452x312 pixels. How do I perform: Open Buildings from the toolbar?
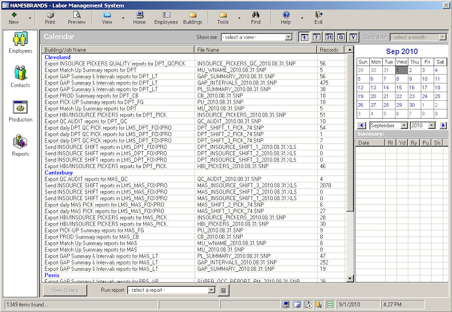click(x=192, y=18)
